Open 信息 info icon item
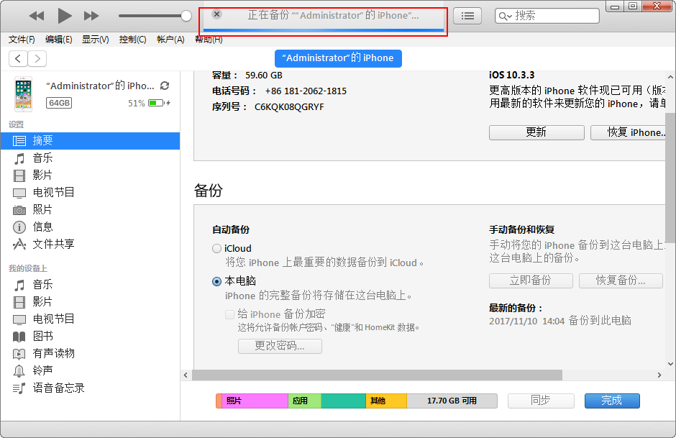The width and height of the screenshot is (676, 438). (90, 227)
